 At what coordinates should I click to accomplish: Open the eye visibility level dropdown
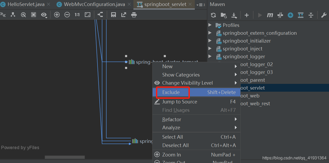[44, 15]
